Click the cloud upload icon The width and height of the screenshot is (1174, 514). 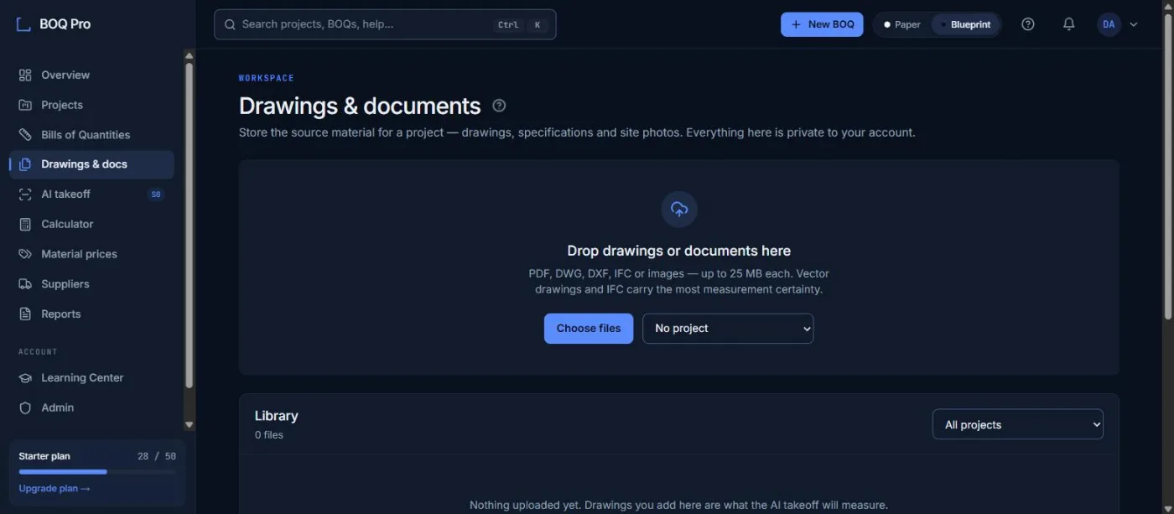679,210
